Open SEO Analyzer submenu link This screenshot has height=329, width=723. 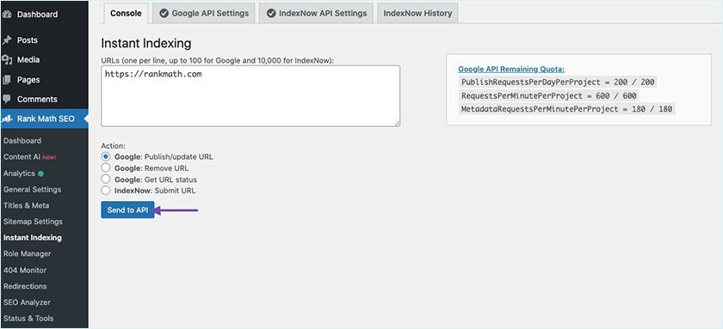coord(27,302)
